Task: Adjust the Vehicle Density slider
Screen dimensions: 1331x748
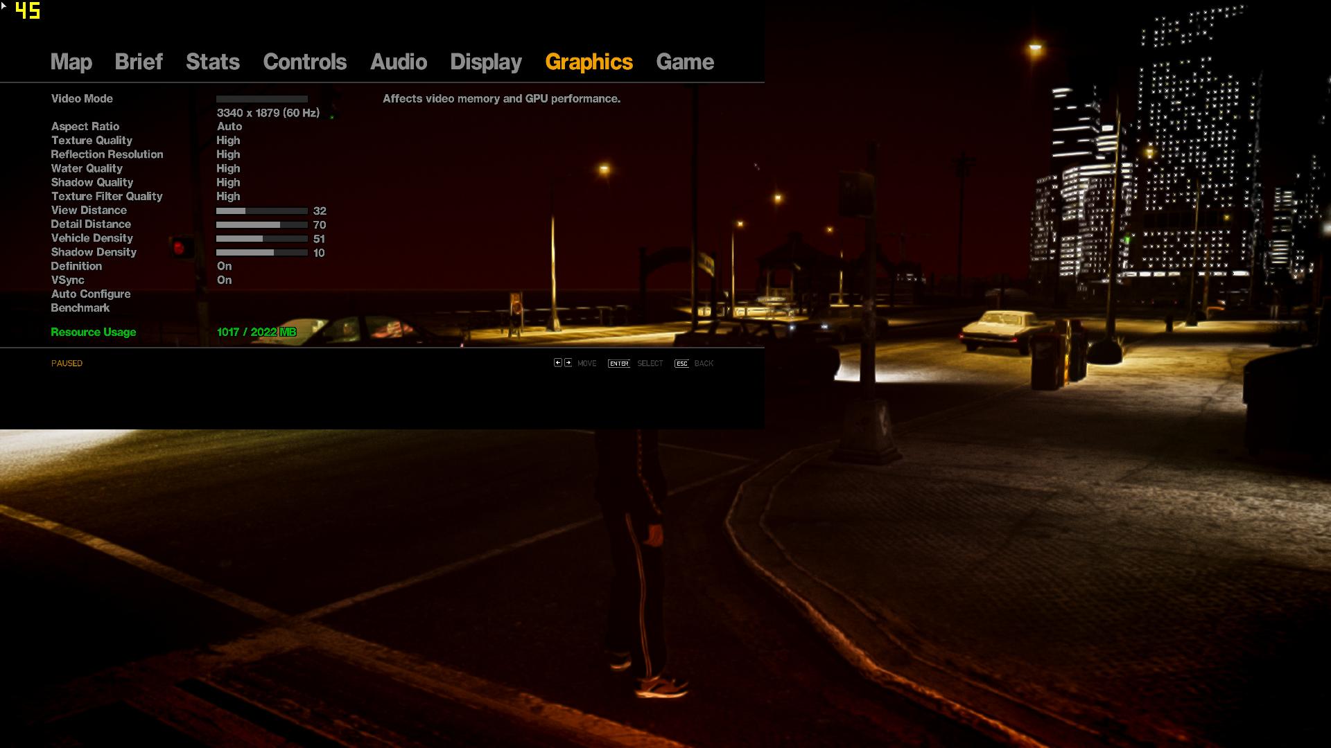Action: click(261, 238)
